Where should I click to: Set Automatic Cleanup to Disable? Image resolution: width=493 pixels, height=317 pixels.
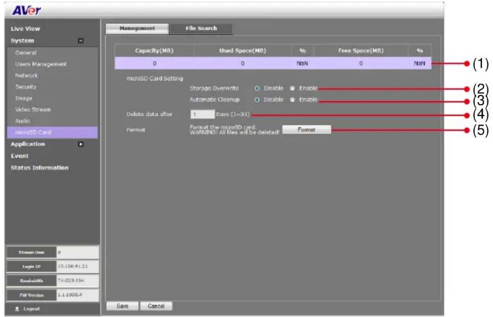point(257,100)
